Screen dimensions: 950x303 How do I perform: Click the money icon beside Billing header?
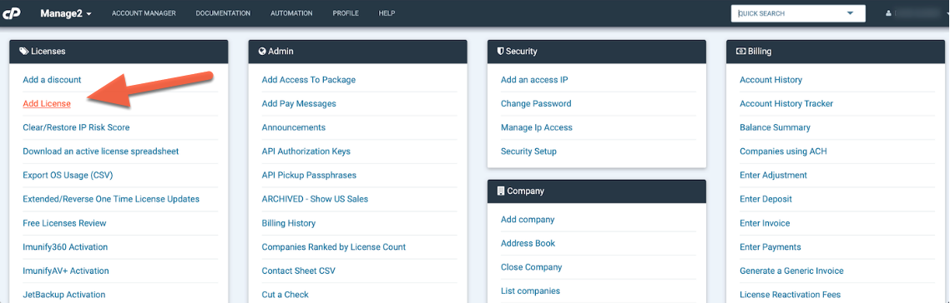click(x=740, y=52)
